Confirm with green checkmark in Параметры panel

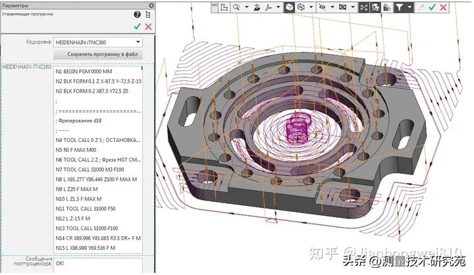point(137,26)
